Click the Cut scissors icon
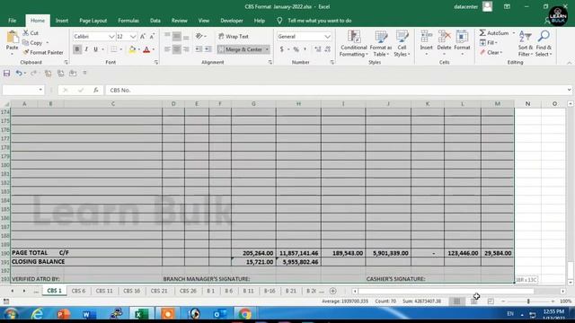This screenshot has width=575, height=323. [26, 33]
